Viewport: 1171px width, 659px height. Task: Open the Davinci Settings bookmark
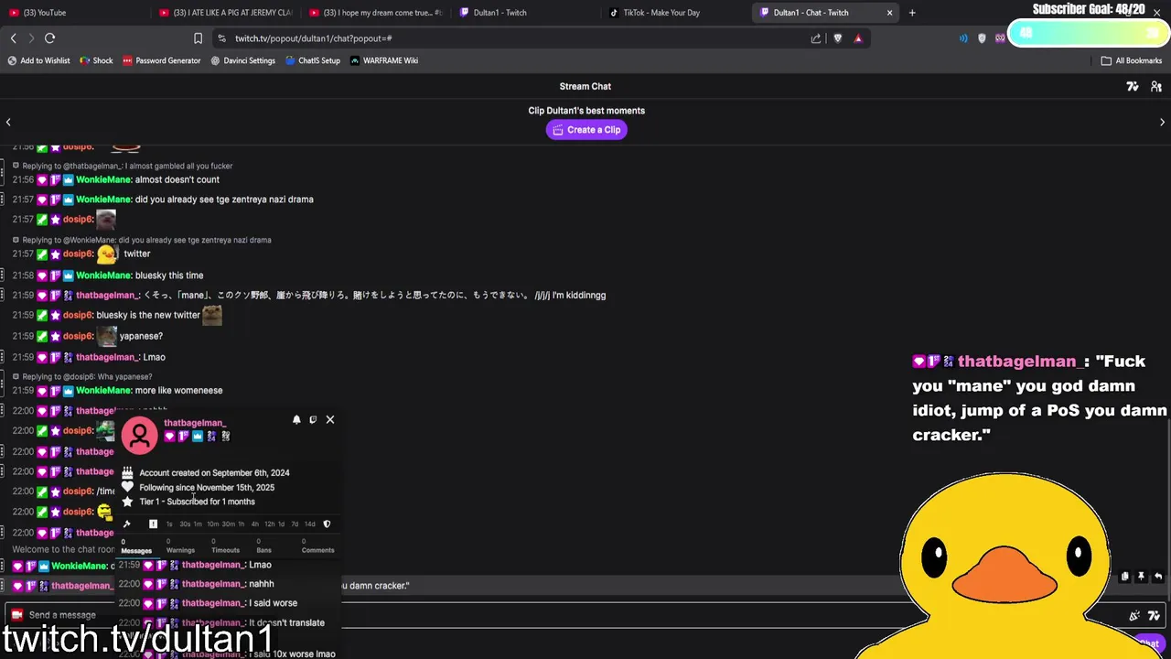(x=242, y=60)
